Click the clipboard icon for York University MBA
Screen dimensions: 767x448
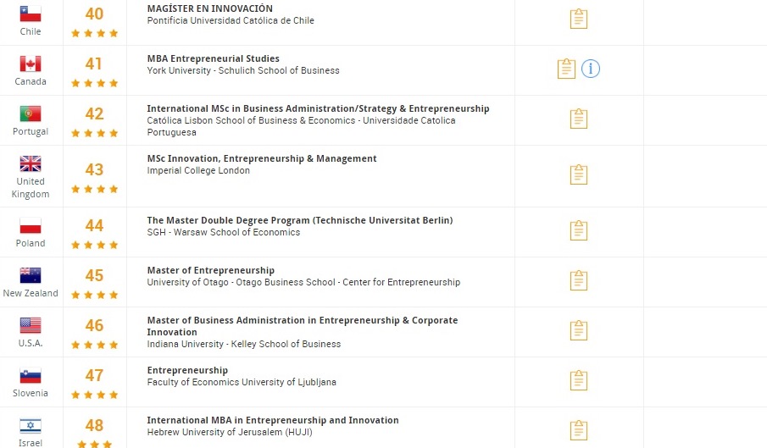566,69
